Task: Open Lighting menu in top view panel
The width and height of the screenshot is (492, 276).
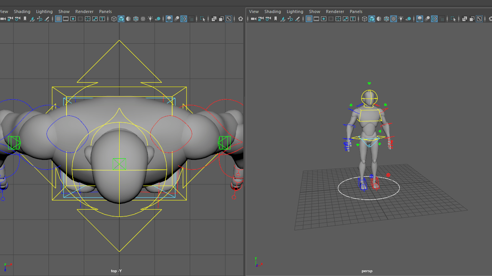Action: (x=44, y=11)
